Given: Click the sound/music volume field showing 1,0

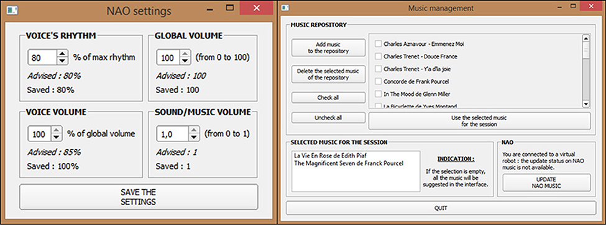Looking at the screenshot, I should [x=173, y=134].
